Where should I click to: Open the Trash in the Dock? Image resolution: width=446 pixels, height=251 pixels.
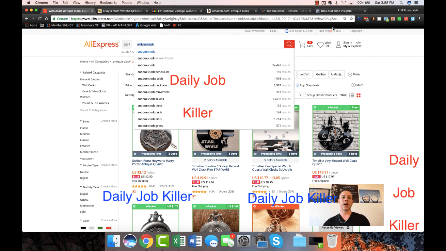point(332,241)
